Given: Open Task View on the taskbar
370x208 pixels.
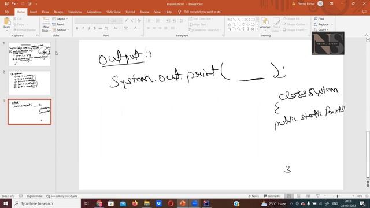Looking at the screenshot, I should 87,203.
